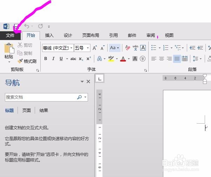Open Customize Quick Access Toolbar dropdown

click(49, 27)
